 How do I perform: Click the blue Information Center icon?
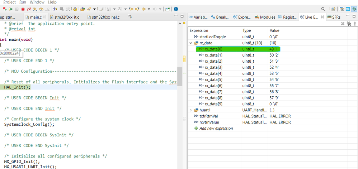(x=176, y=9)
